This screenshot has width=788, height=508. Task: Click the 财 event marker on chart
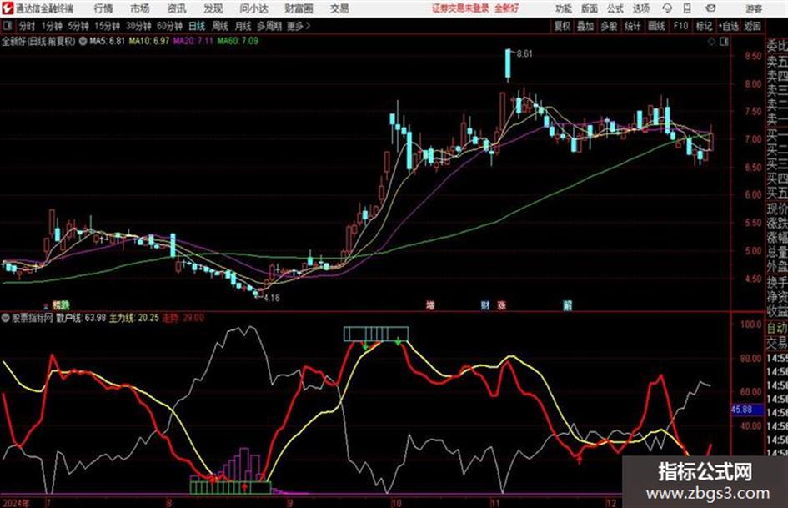[485, 305]
